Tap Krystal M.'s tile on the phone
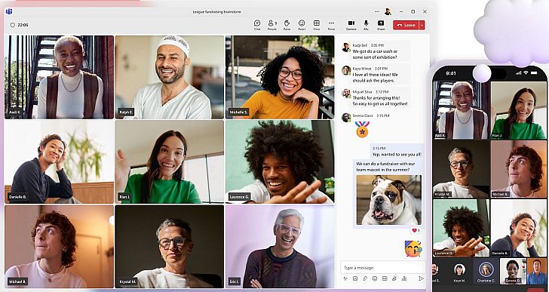The height and width of the screenshot is (292, 549). click(461, 170)
